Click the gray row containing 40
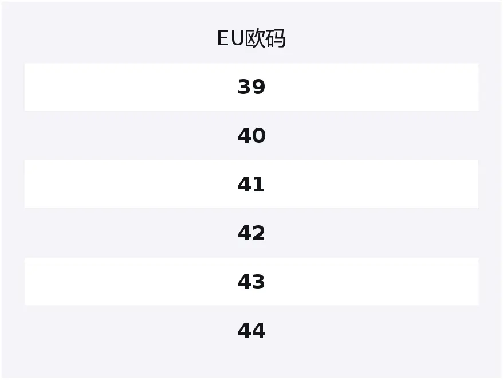The width and height of the screenshot is (503, 380). [252, 136]
